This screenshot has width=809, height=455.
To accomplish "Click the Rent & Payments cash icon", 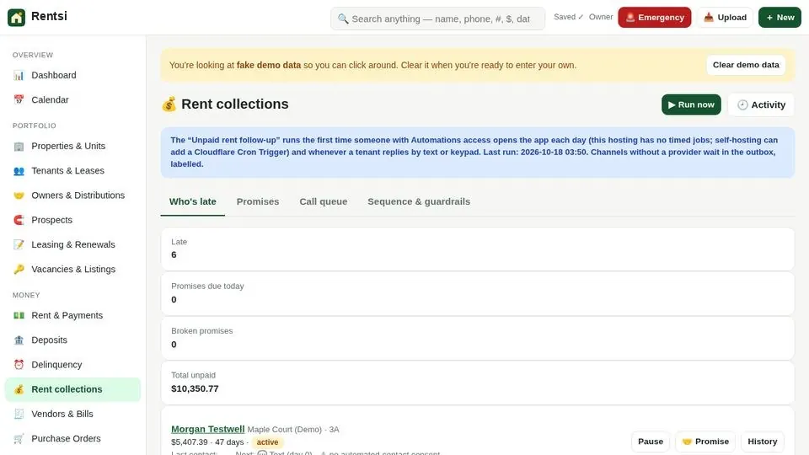I will pos(19,315).
